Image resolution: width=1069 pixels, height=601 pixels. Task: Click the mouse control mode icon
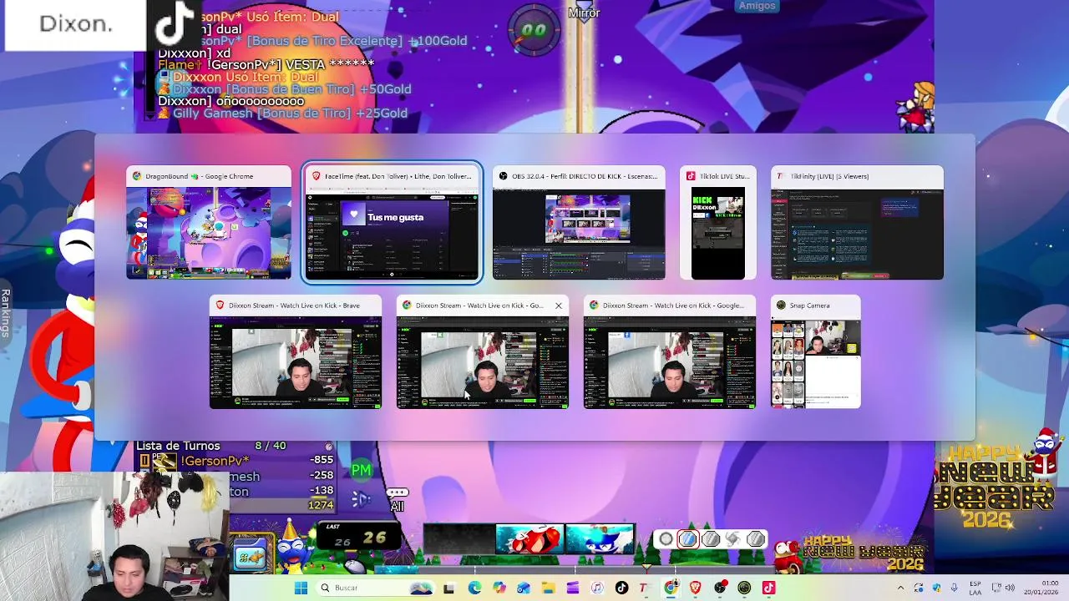tap(355, 567)
